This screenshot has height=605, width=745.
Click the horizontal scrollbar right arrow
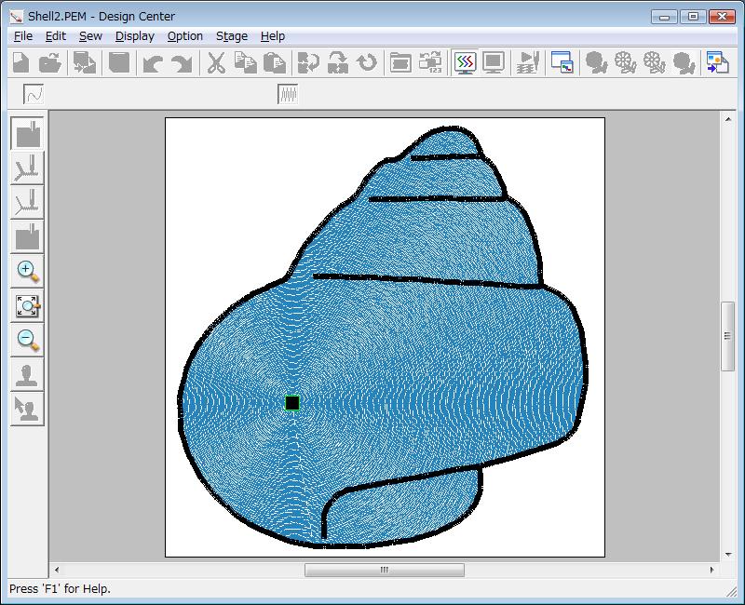(x=711, y=570)
